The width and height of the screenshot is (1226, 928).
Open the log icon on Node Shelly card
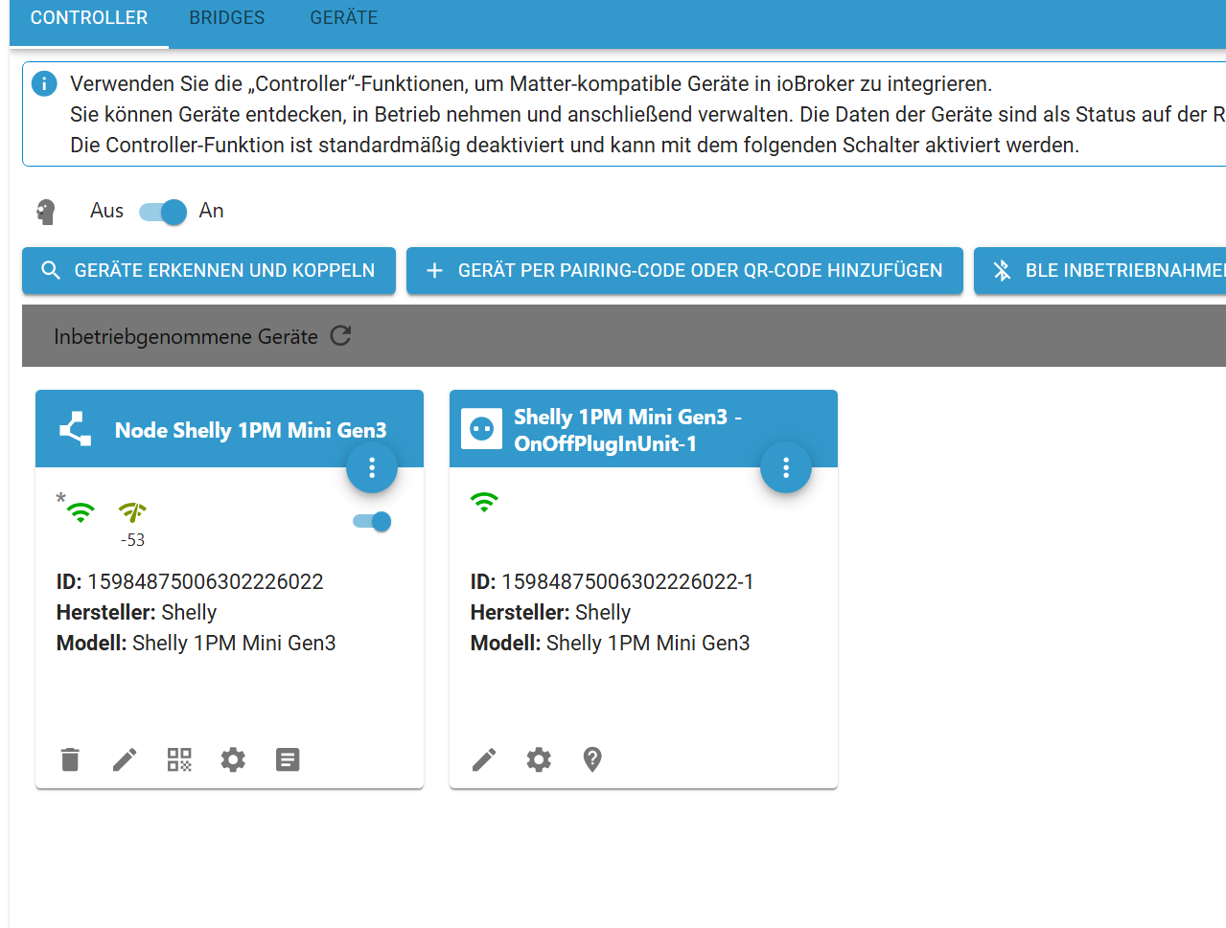pos(288,759)
